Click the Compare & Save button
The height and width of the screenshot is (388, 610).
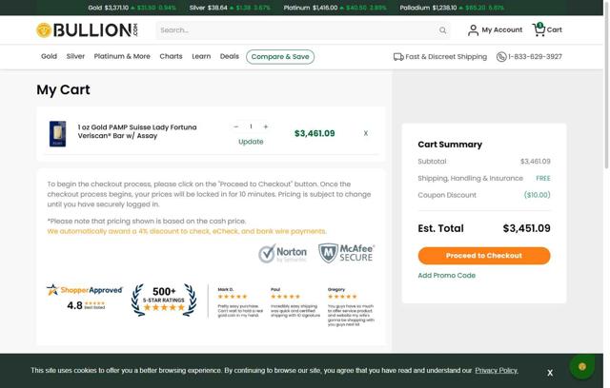(x=280, y=57)
